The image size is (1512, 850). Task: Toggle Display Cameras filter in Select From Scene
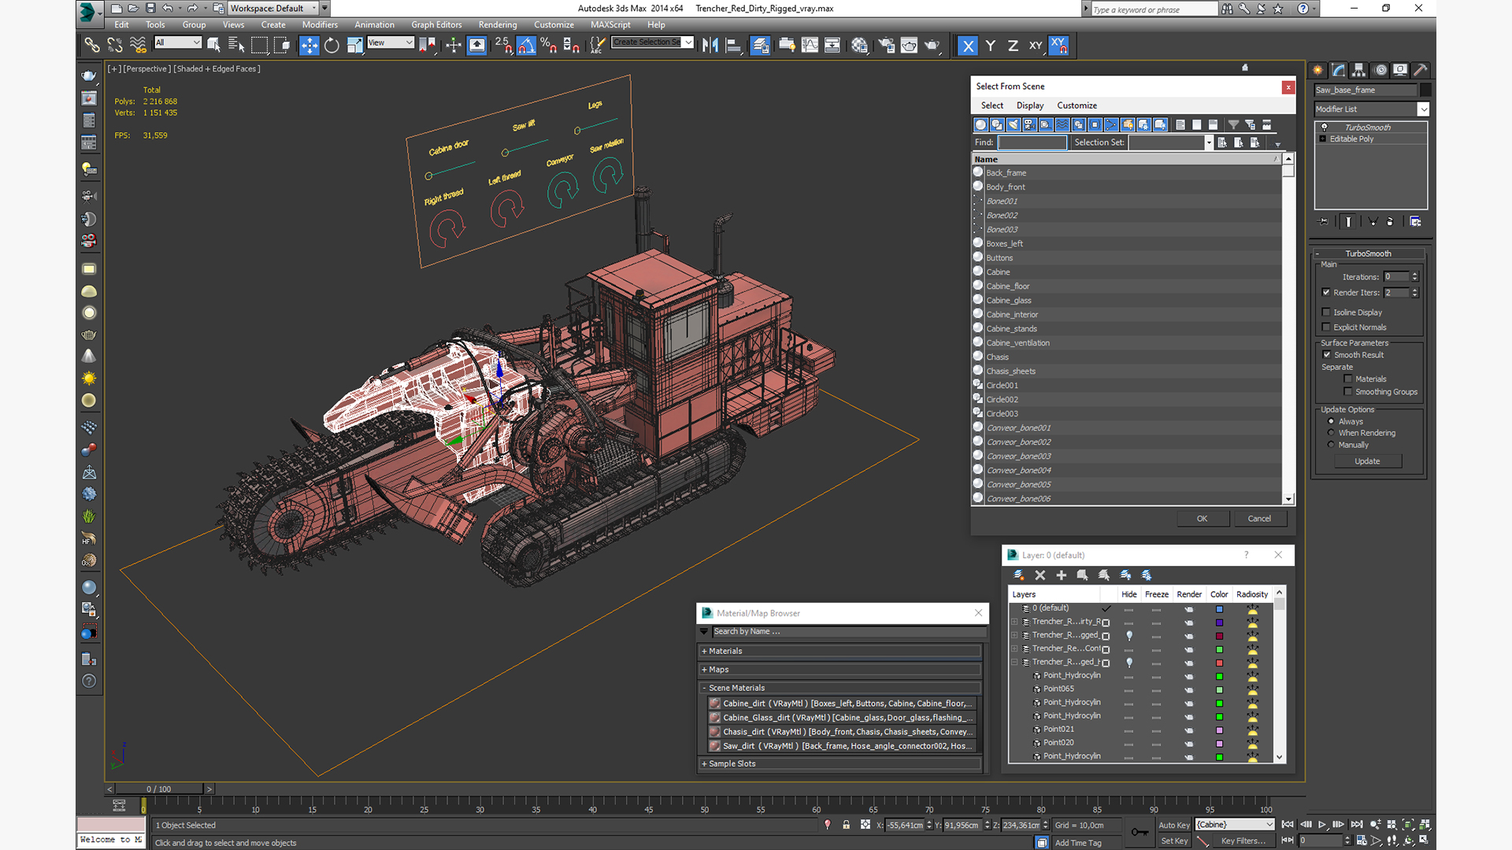tap(1029, 124)
